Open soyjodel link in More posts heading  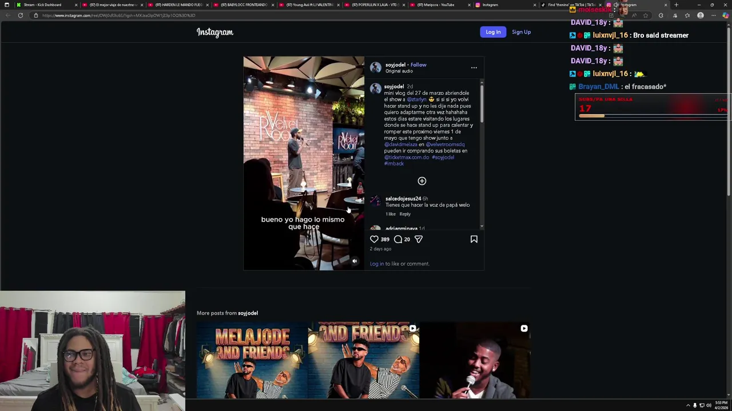point(248,313)
